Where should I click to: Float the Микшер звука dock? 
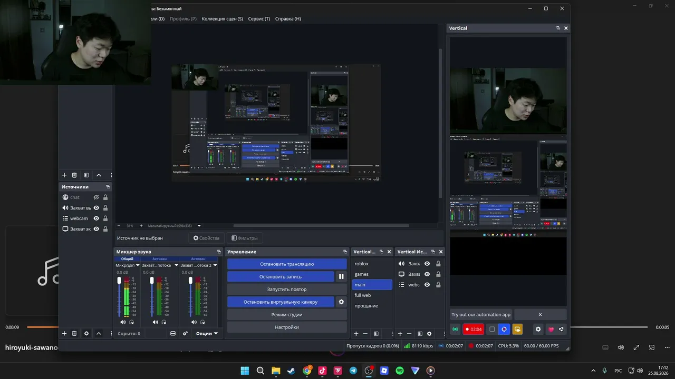pyautogui.click(x=219, y=252)
